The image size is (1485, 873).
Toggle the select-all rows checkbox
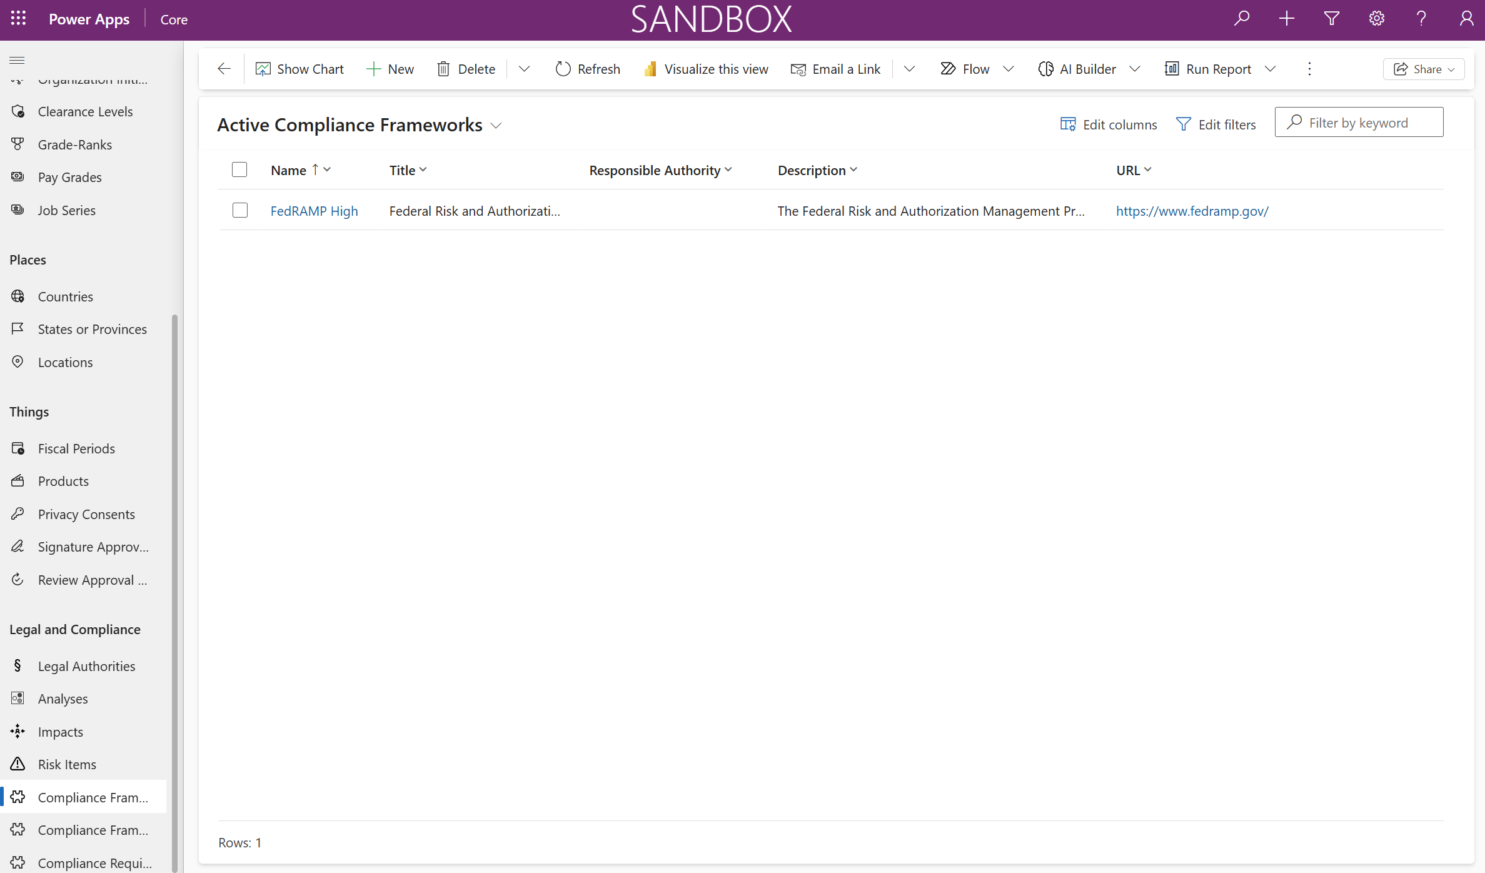239,169
